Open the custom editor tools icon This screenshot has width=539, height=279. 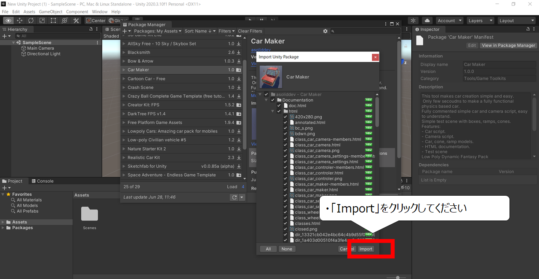click(76, 21)
